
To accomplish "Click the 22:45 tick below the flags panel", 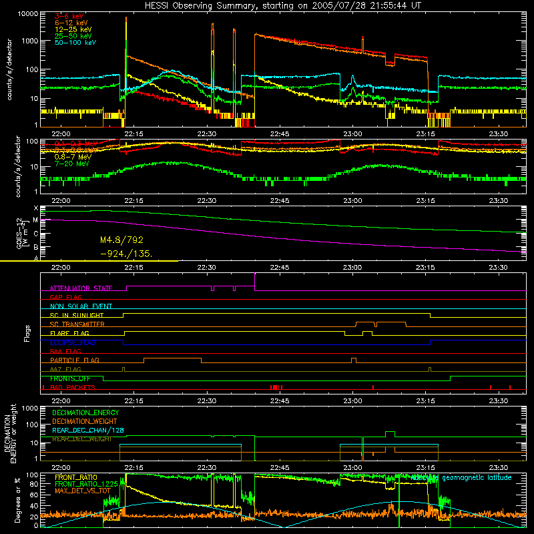I will [x=280, y=401].
